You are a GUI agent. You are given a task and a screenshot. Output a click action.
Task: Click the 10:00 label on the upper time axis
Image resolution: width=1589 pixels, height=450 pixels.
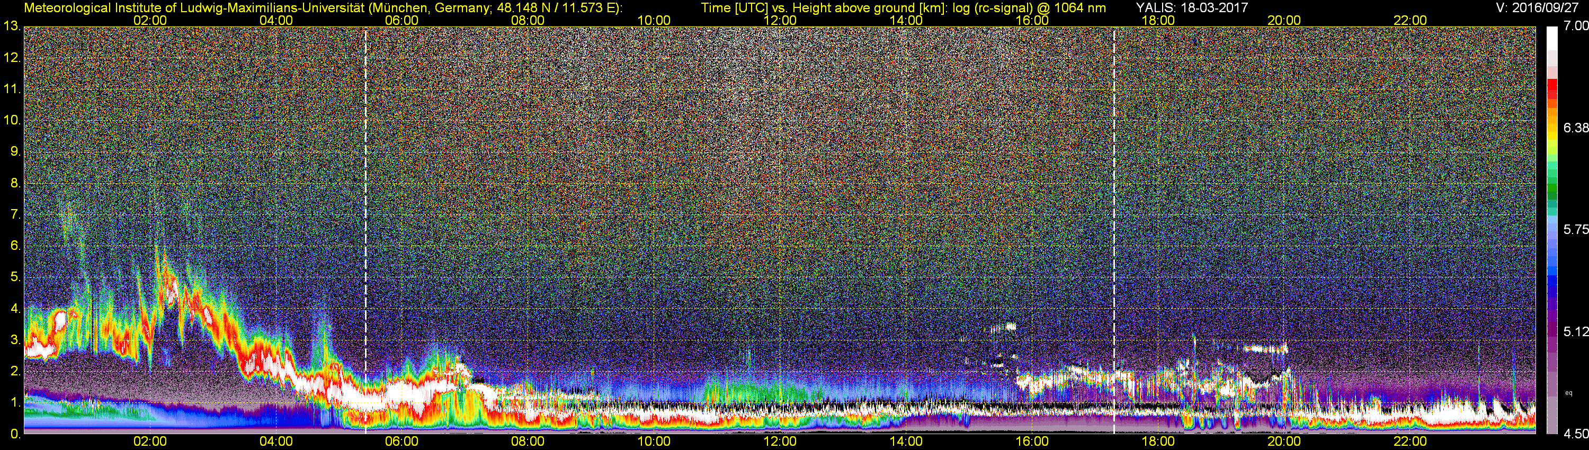pyautogui.click(x=654, y=20)
